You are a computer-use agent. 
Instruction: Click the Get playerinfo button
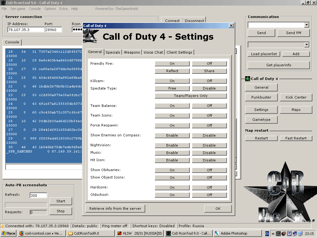[x=279, y=65]
